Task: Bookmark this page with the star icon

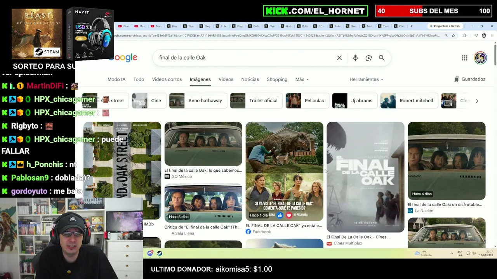Action: [454, 36]
